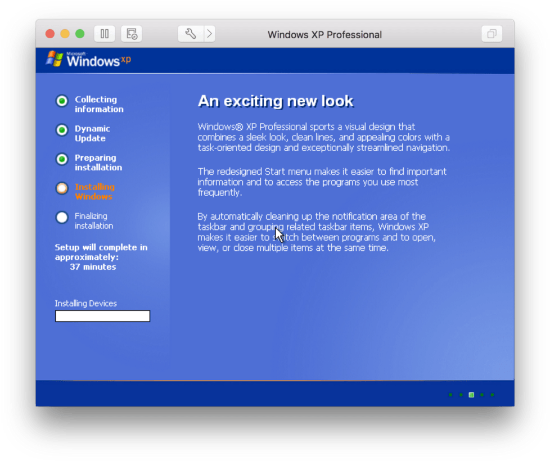Click the Dynamic Update step label
Viewport: 550px width, 461px height.
pos(93,133)
